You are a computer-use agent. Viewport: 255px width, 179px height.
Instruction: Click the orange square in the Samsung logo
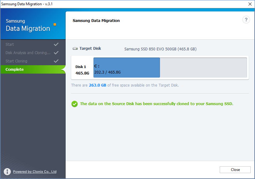55,24
